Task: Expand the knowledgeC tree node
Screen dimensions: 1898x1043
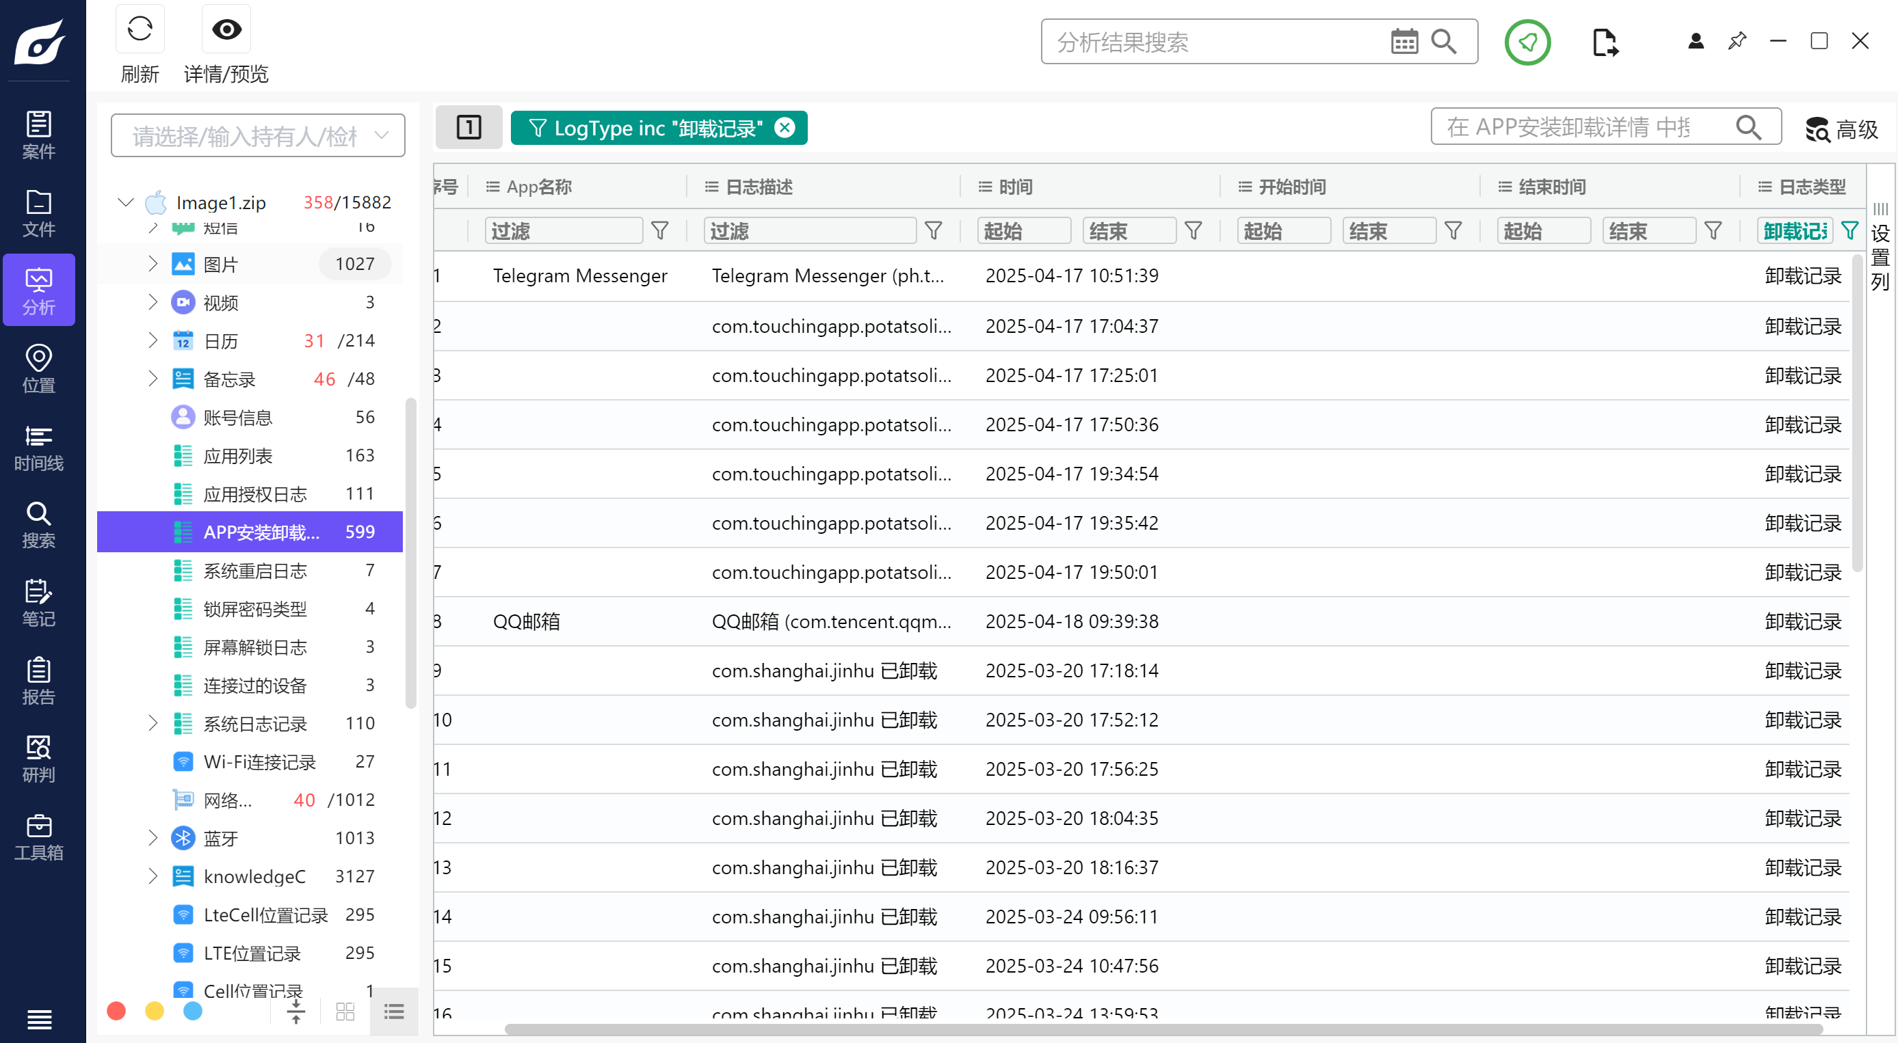Action: point(153,876)
